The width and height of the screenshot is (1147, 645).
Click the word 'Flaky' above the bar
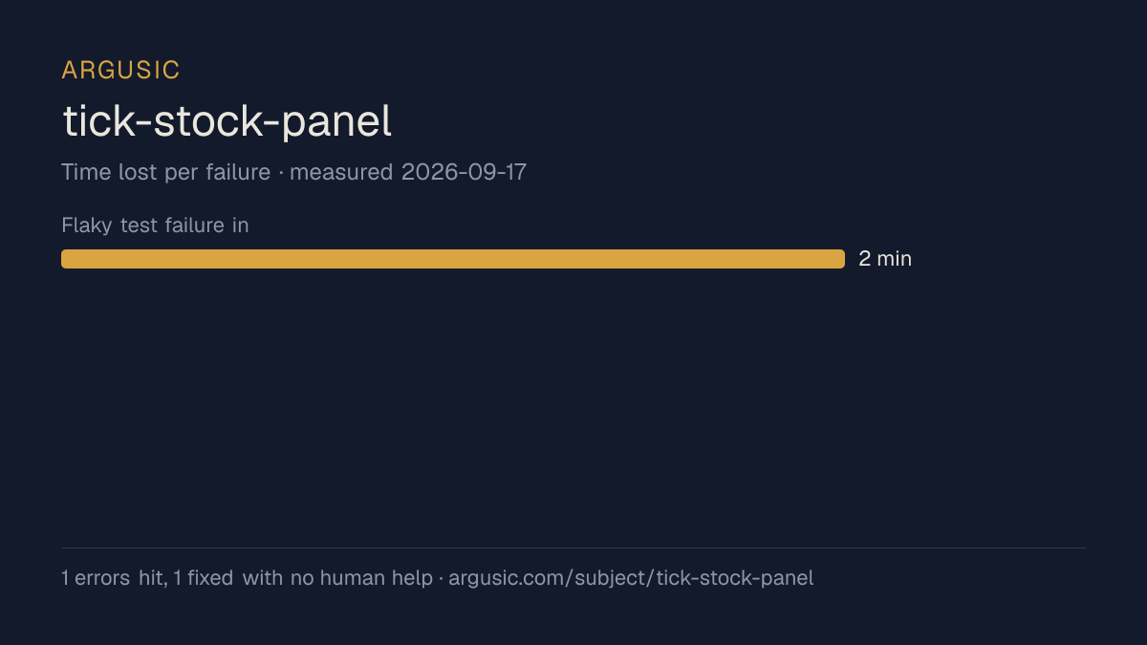pos(87,226)
